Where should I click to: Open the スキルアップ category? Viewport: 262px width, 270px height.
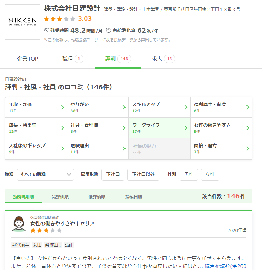(x=159, y=107)
